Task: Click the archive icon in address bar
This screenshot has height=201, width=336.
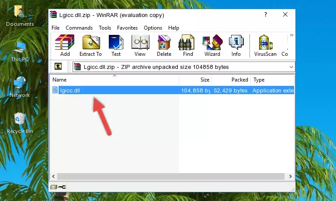Action: pyautogui.click(x=77, y=67)
